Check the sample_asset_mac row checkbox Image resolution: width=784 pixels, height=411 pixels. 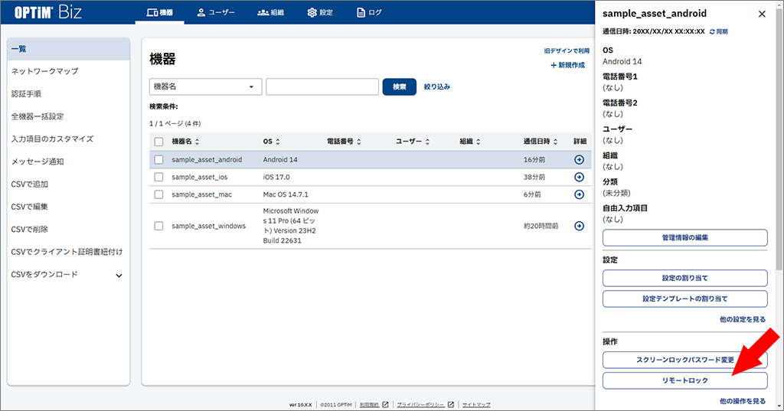pos(159,194)
